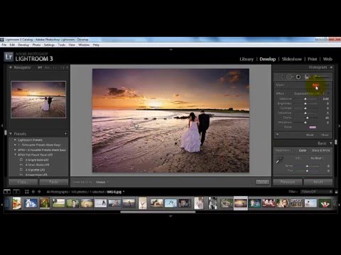Click the Exposure slider handle
The height and width of the screenshot is (255, 341).
(x=305, y=99)
